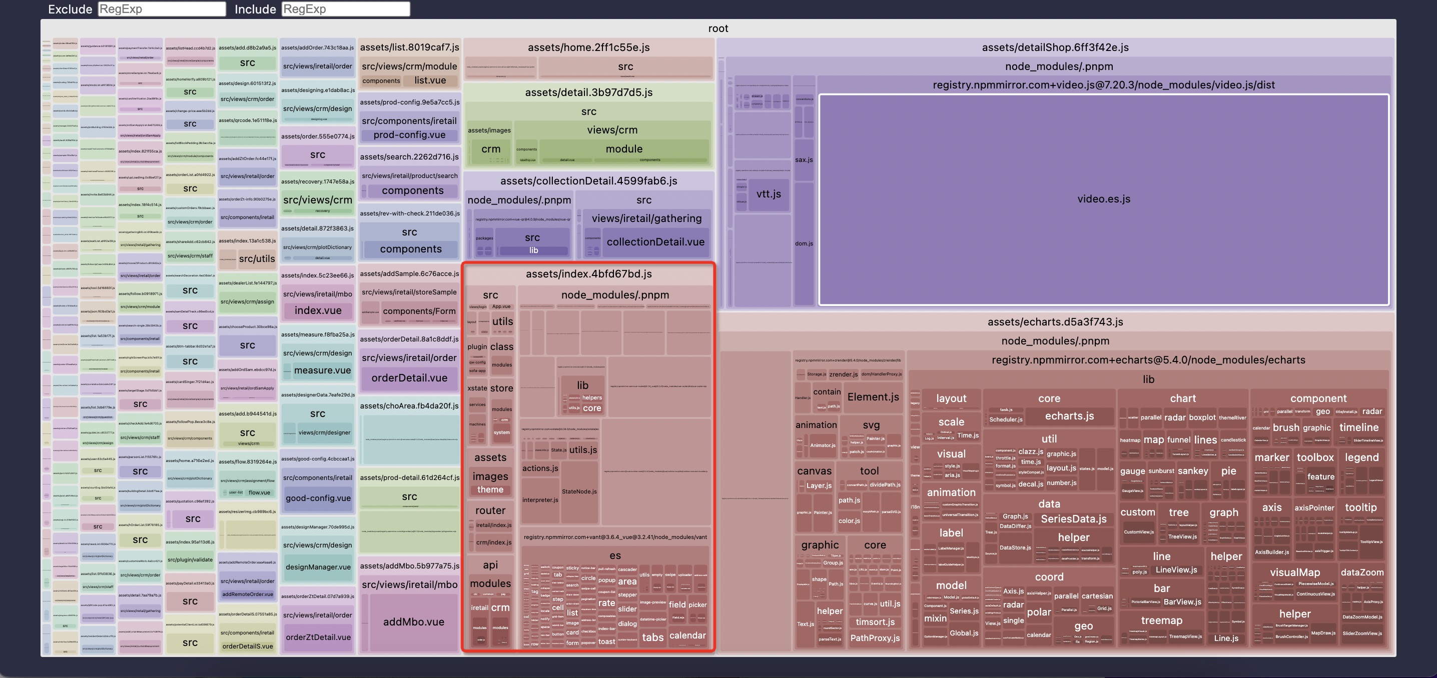Select the Element.js zrender block

tap(873, 397)
